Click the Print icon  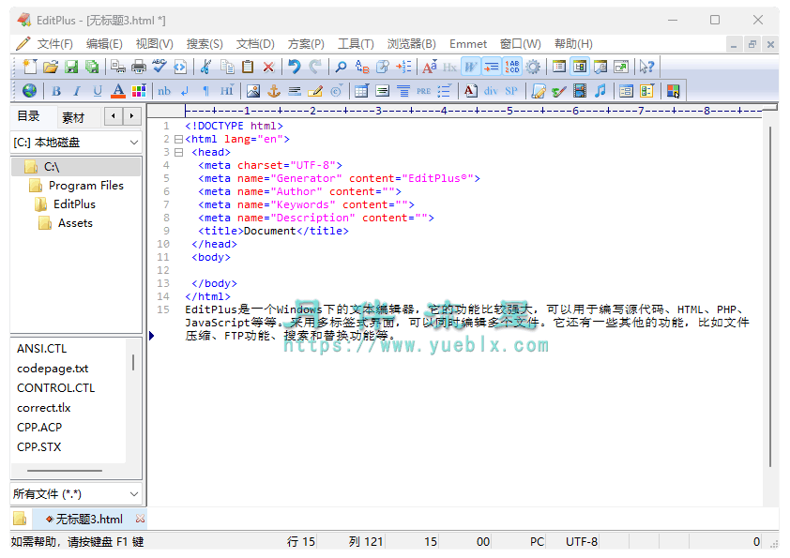pos(139,67)
